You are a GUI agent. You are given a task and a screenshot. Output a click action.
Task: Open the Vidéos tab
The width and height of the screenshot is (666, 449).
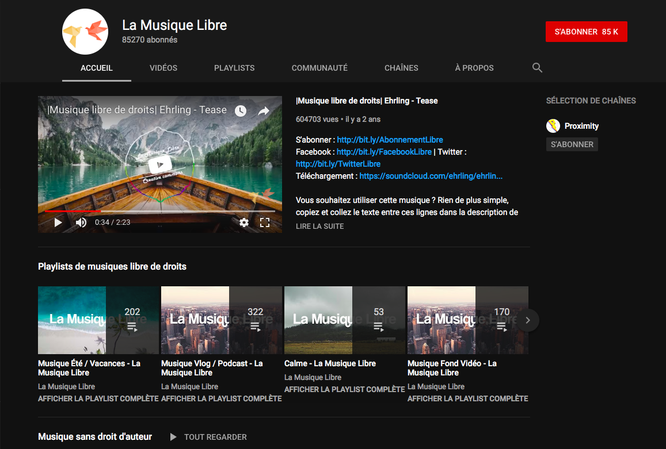[x=163, y=68]
